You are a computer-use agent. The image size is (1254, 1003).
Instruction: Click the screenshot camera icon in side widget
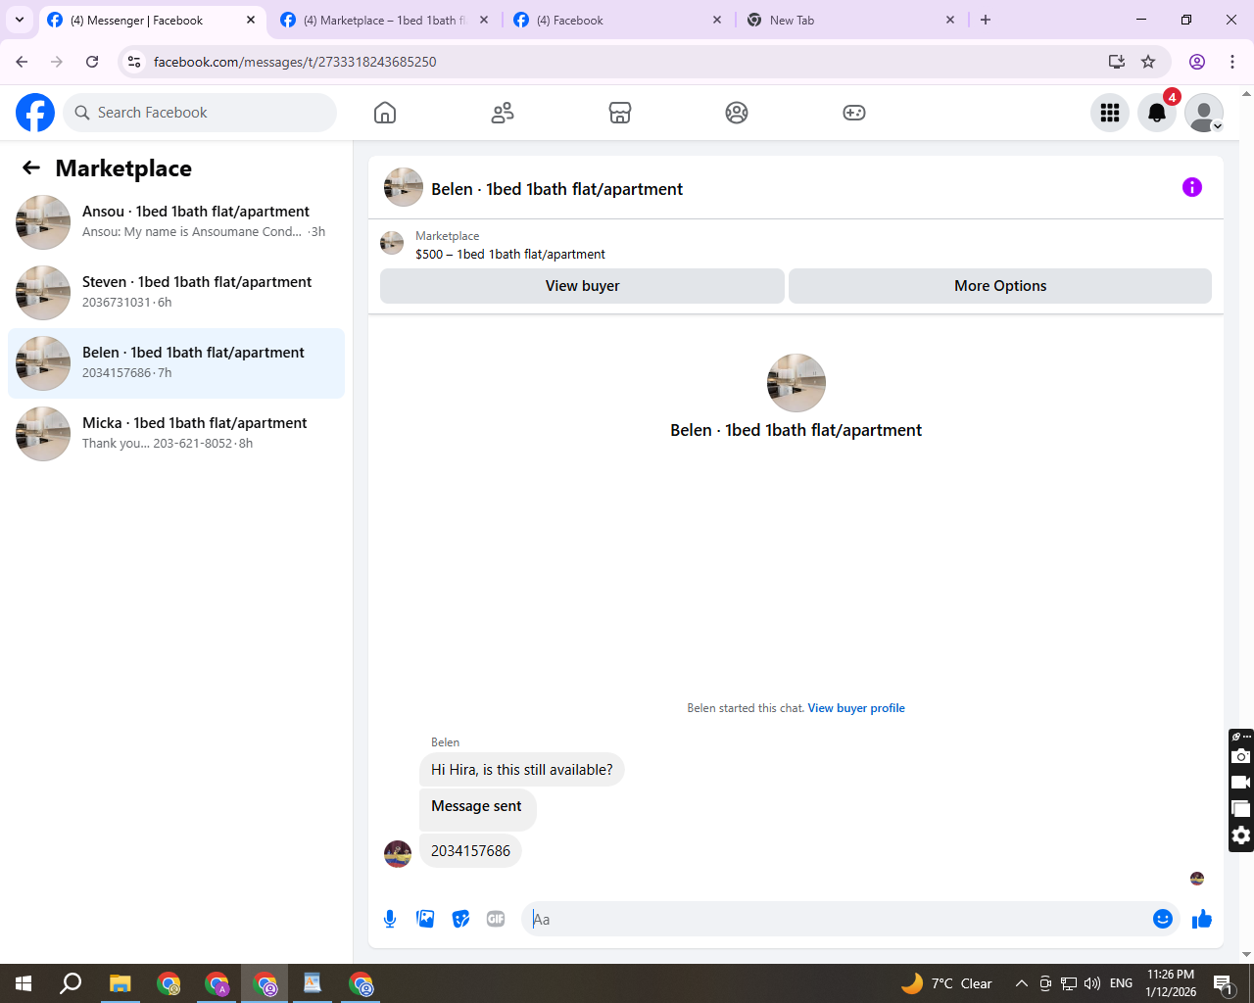1241,756
